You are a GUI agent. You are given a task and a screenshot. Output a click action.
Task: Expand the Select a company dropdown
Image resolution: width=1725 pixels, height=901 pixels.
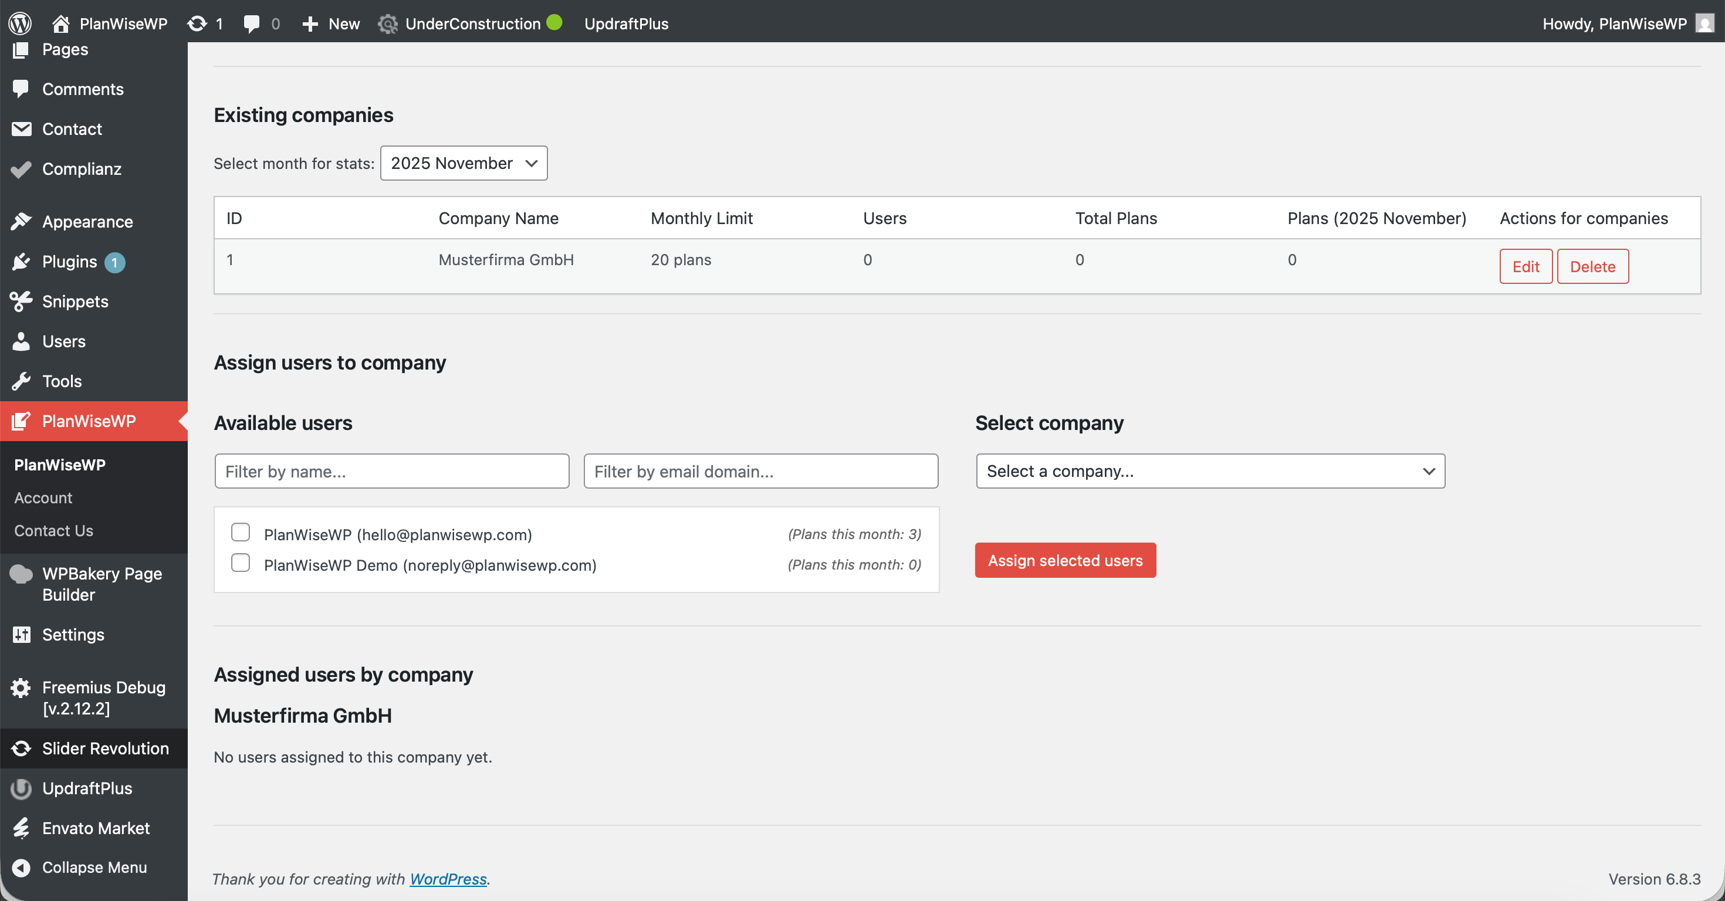[x=1209, y=471]
